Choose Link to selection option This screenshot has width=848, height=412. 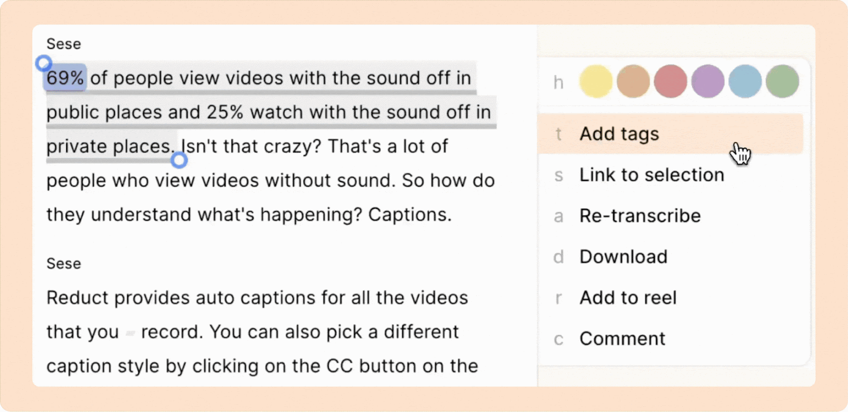[670, 175]
